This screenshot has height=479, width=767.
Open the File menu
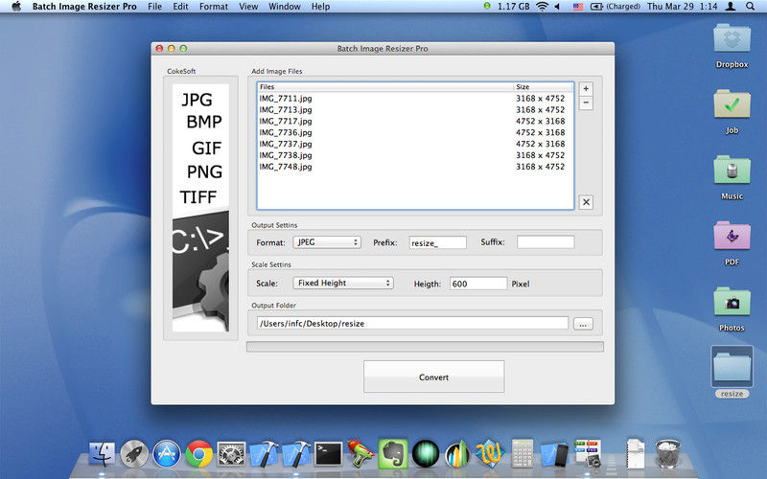[x=154, y=7]
